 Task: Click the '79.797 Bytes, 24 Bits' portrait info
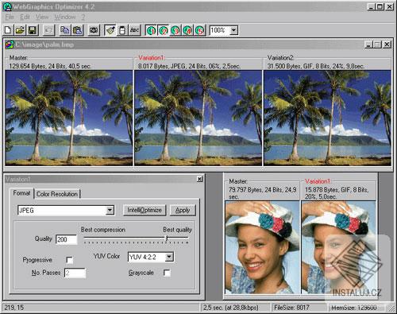[x=263, y=193]
